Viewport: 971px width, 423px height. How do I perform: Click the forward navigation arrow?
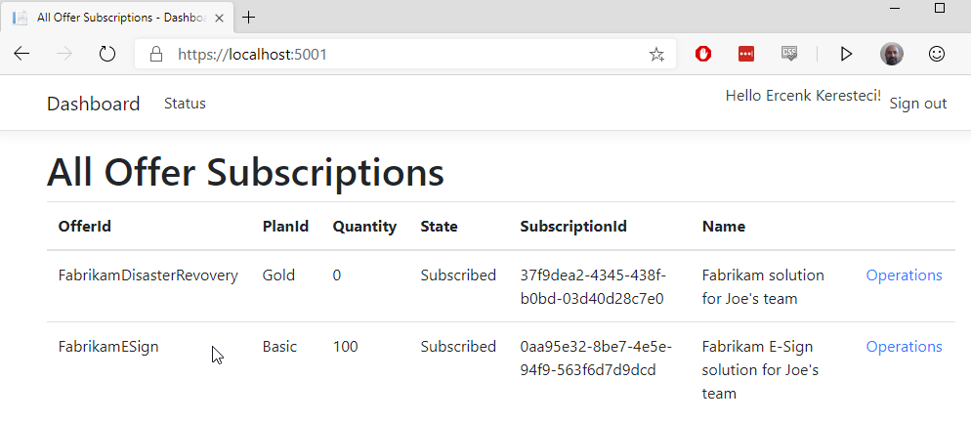coord(63,55)
